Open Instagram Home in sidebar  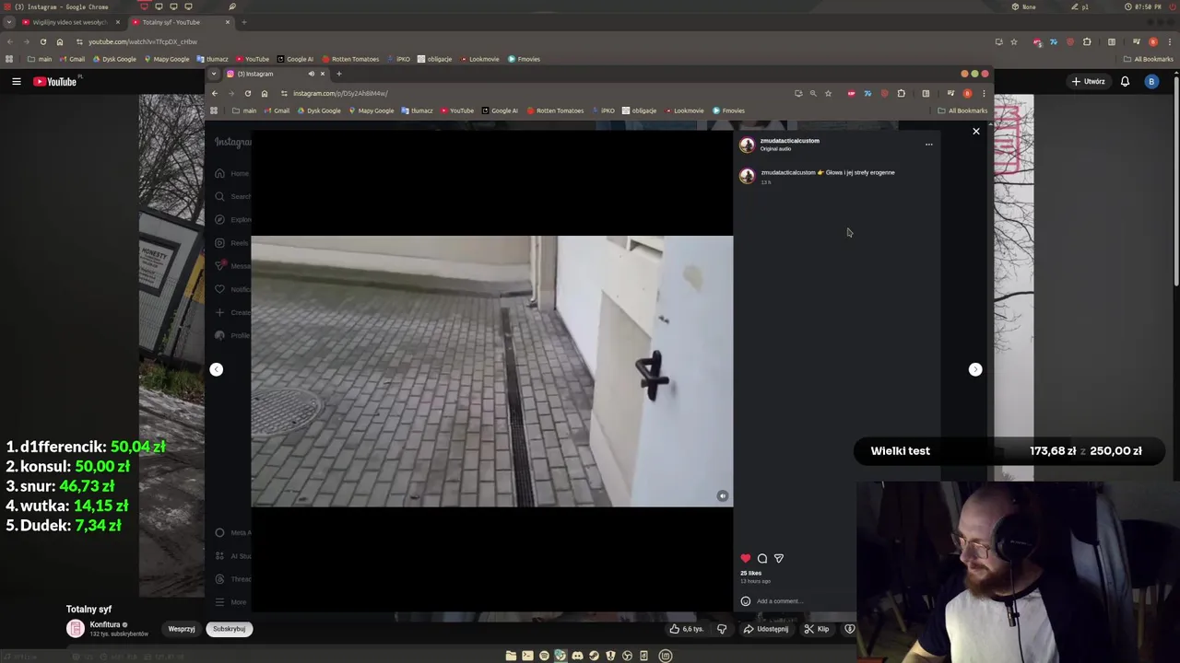tap(230, 173)
